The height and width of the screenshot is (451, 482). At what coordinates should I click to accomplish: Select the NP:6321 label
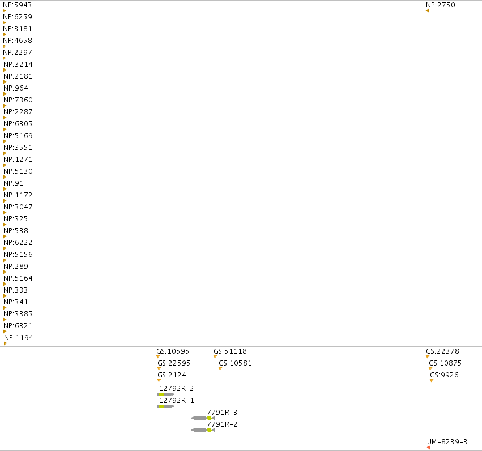(x=18, y=326)
